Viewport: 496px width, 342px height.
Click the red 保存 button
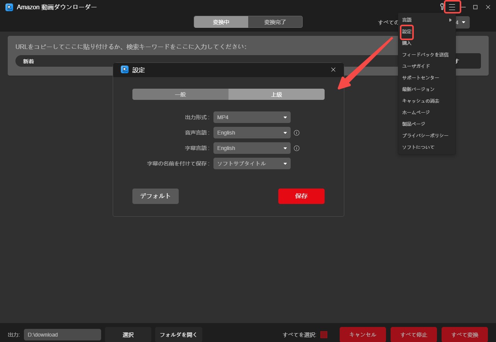(301, 196)
